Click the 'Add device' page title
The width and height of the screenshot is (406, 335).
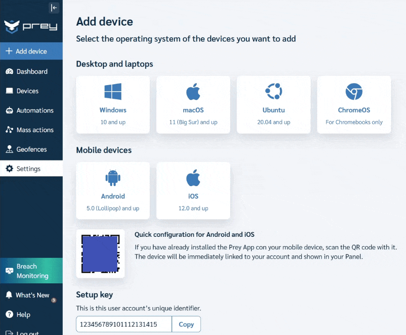click(105, 21)
